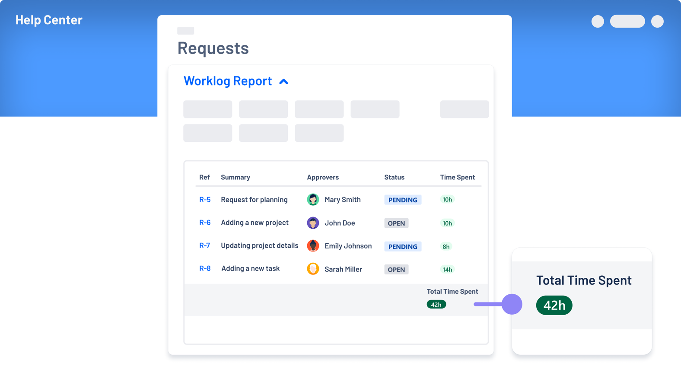Click Sarah Miller's avatar icon
The width and height of the screenshot is (681, 389).
[x=313, y=269]
